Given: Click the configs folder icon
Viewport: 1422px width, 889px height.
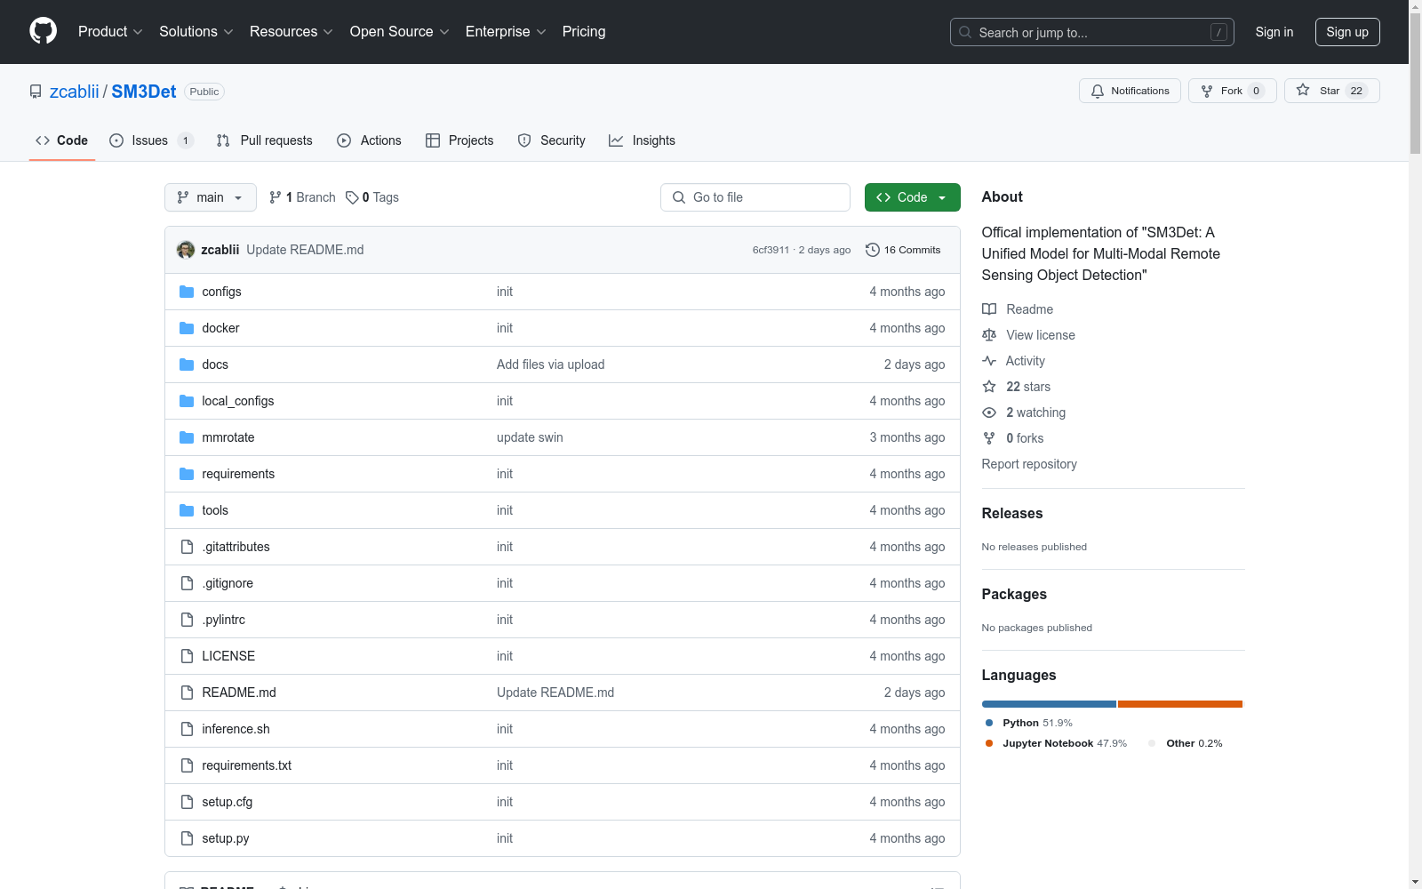Looking at the screenshot, I should [187, 292].
